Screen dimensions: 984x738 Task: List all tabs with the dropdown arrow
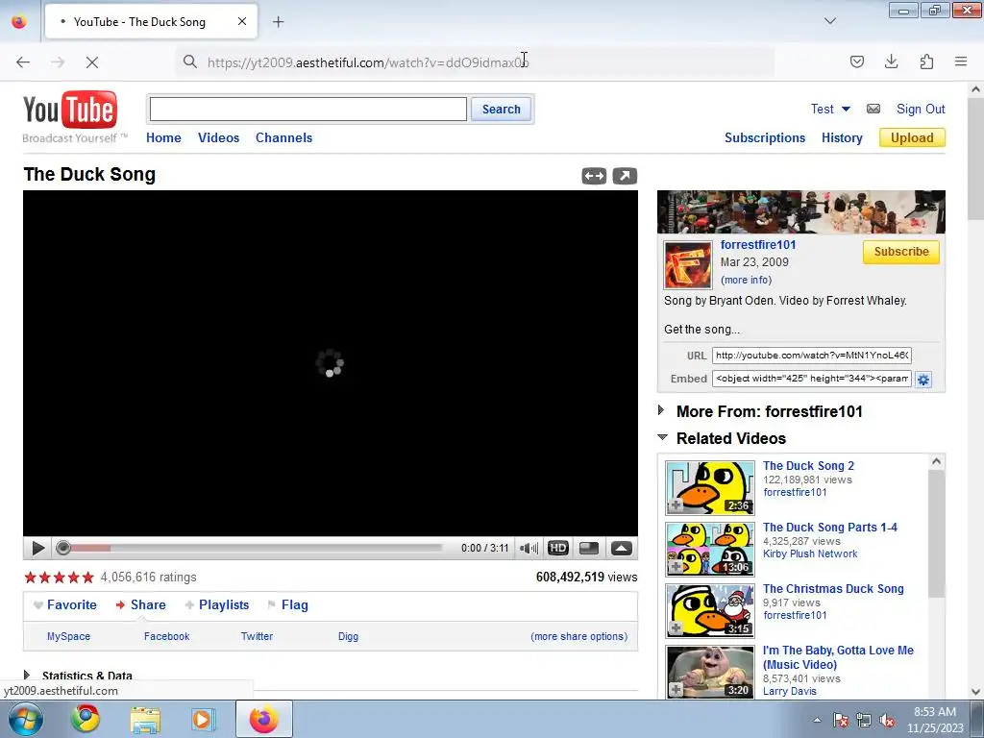[829, 21]
